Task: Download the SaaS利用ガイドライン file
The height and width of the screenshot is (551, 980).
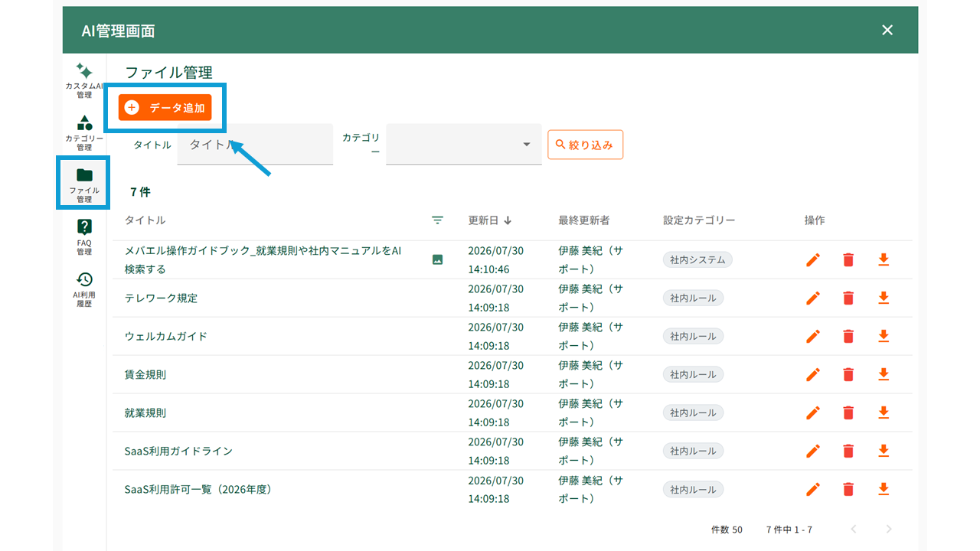Action: 884,451
